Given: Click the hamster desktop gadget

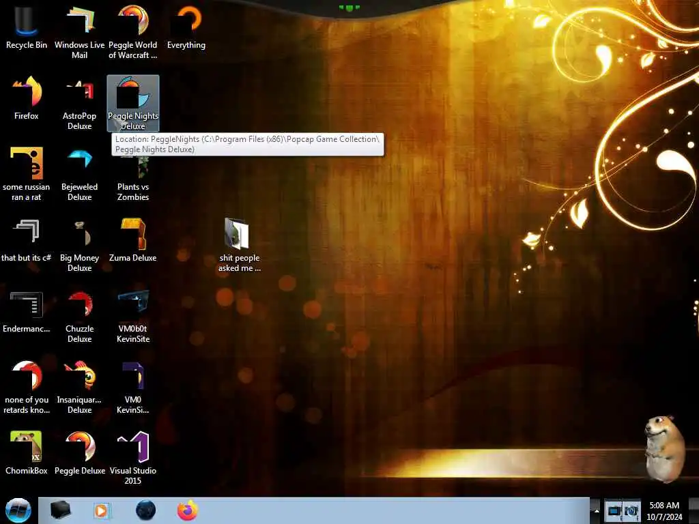Looking at the screenshot, I should [x=665, y=449].
